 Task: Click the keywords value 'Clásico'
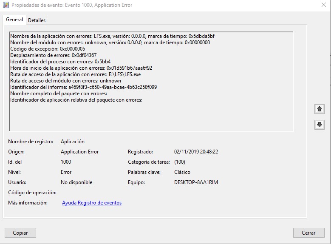click(182, 172)
